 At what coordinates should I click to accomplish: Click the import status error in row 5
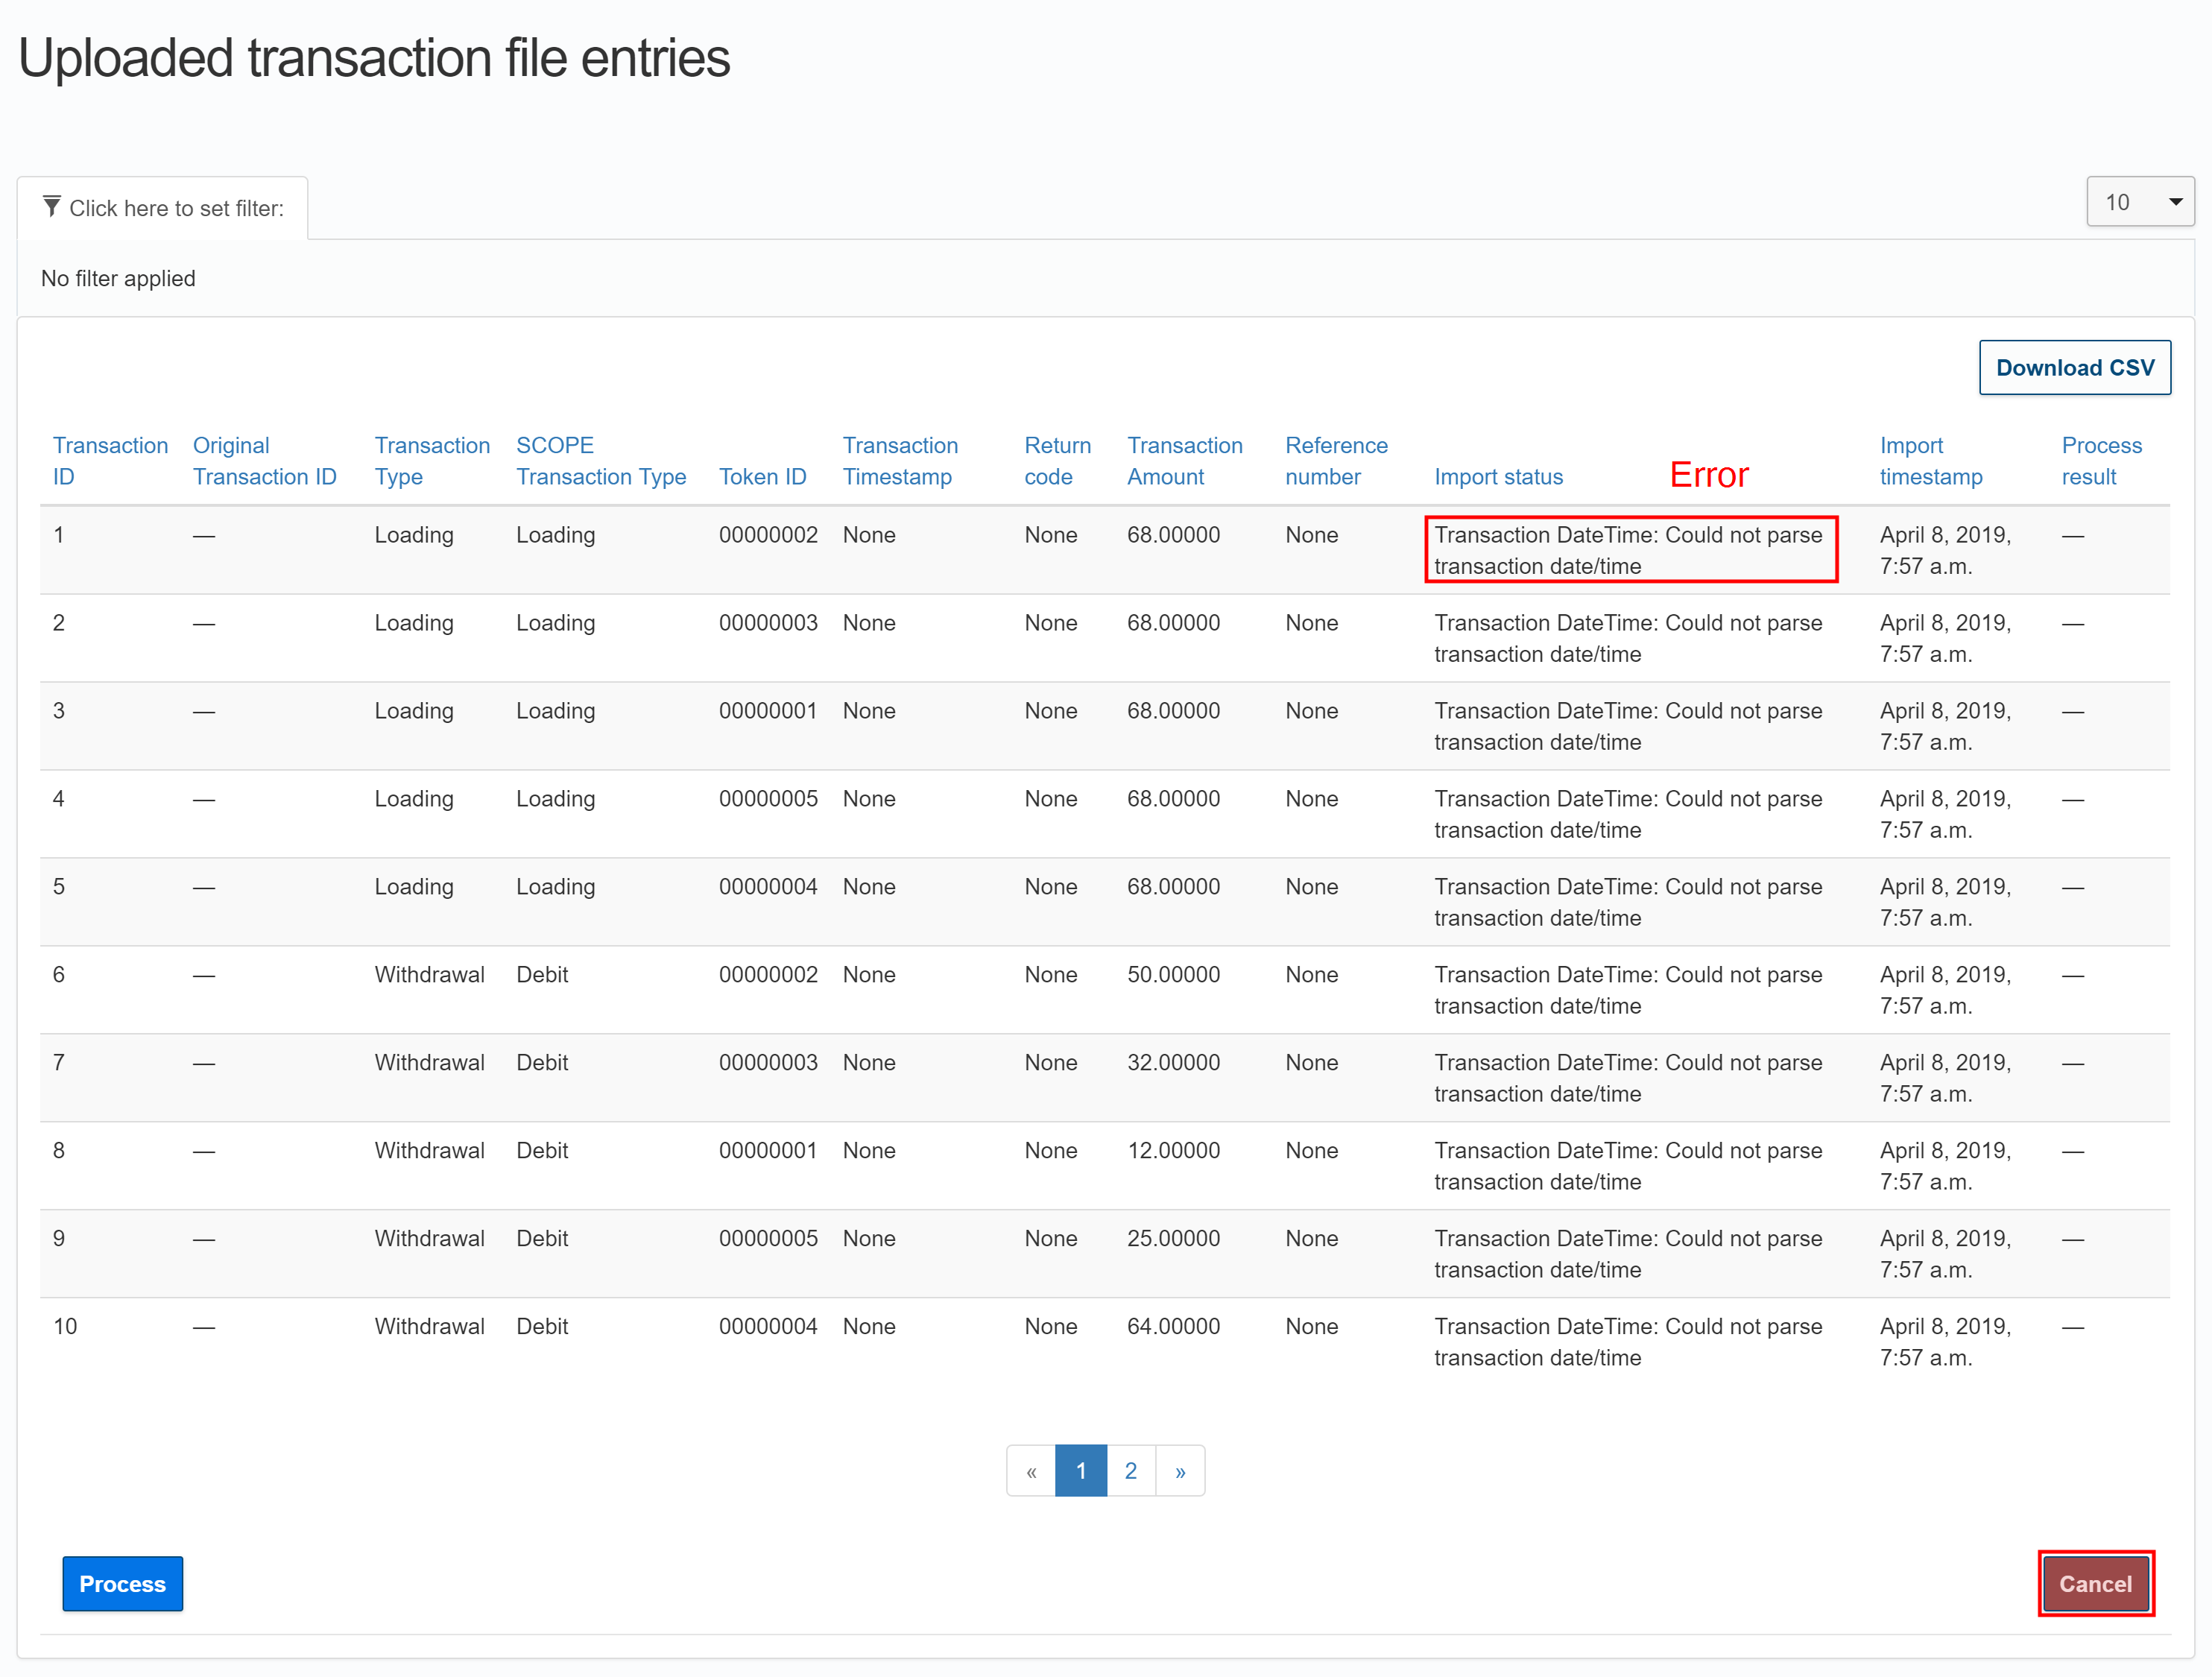(x=1628, y=902)
